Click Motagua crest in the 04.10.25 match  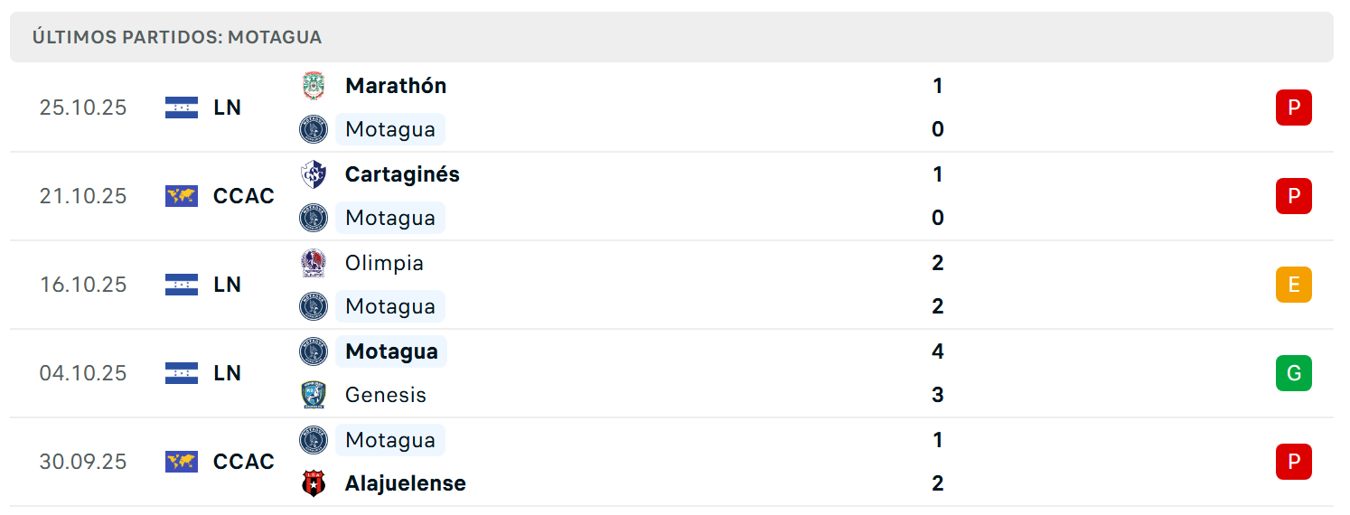tap(314, 351)
